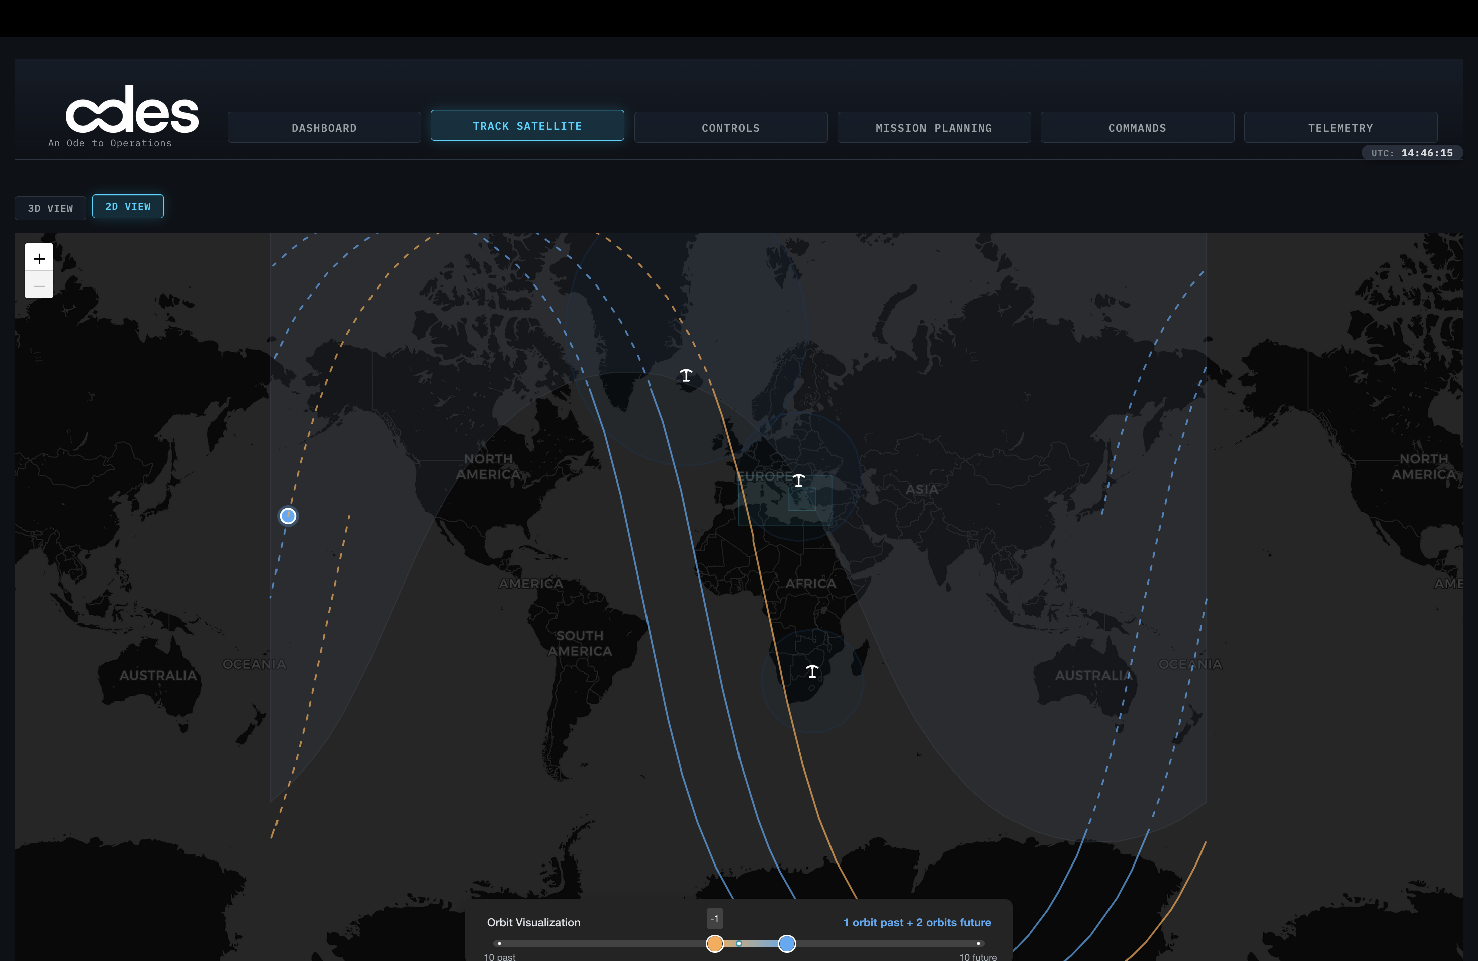Select the blue satellite position marker
The width and height of the screenshot is (1478, 961).
point(288,515)
